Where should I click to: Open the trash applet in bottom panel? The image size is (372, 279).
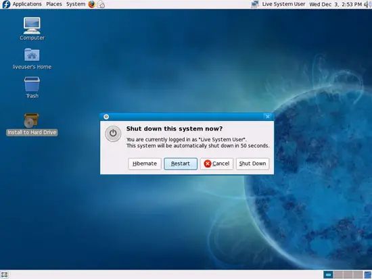click(x=368, y=275)
